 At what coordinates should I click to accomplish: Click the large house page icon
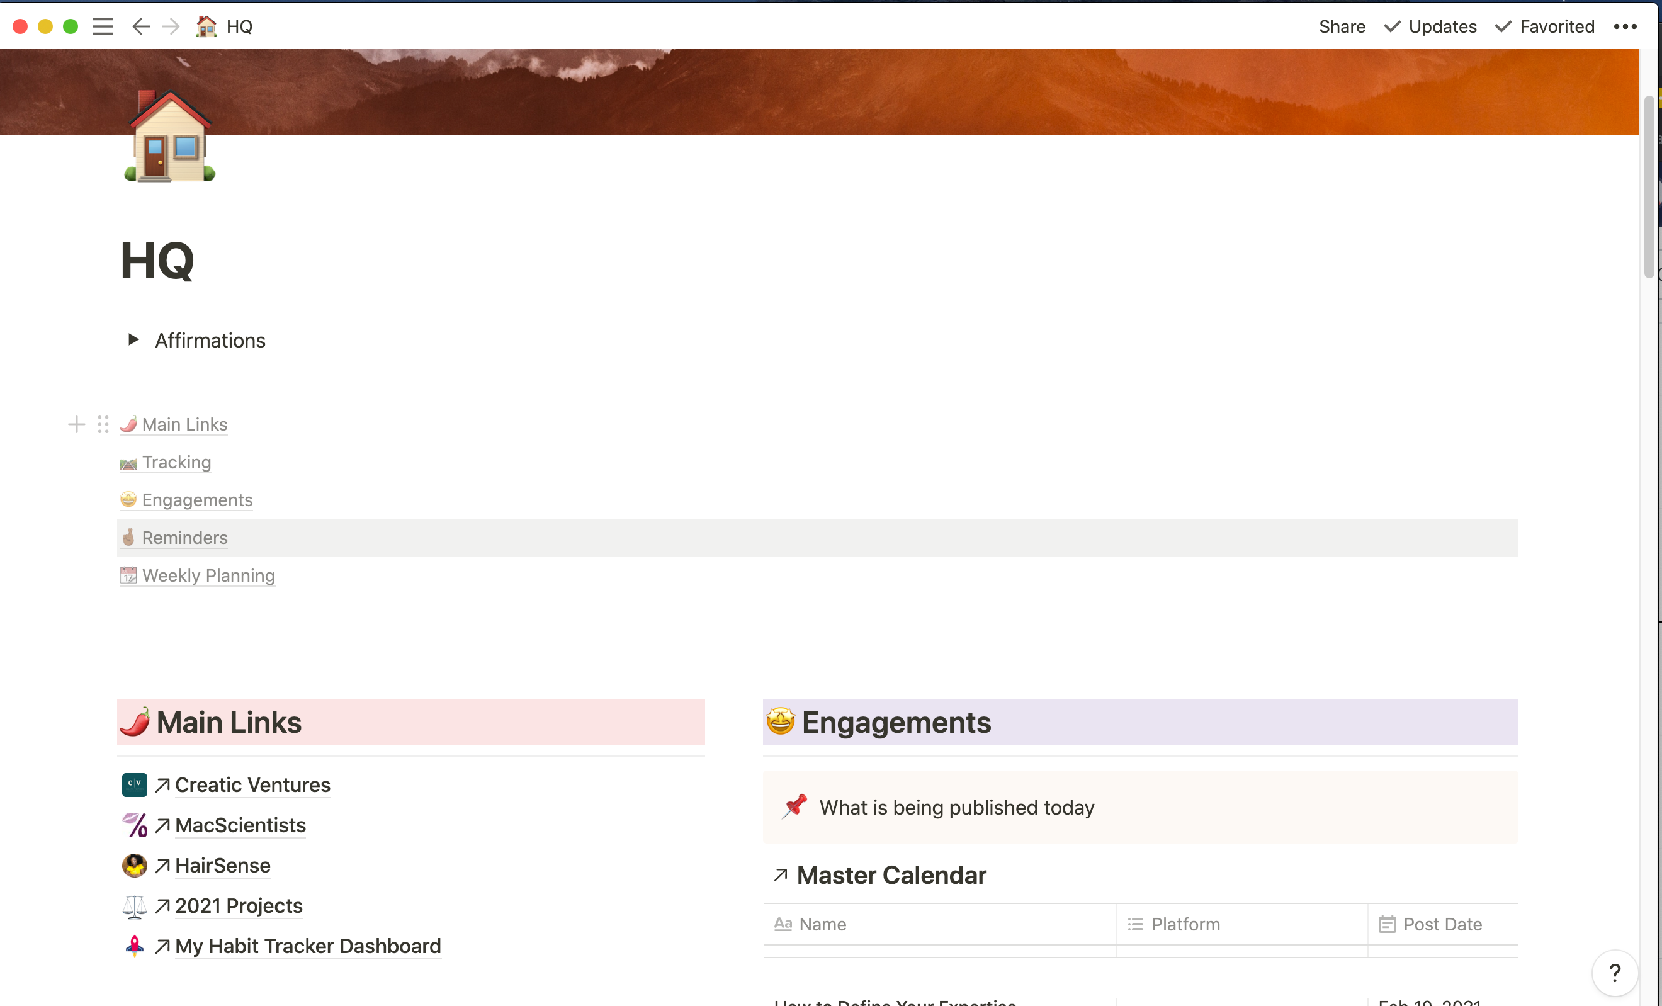(x=170, y=137)
